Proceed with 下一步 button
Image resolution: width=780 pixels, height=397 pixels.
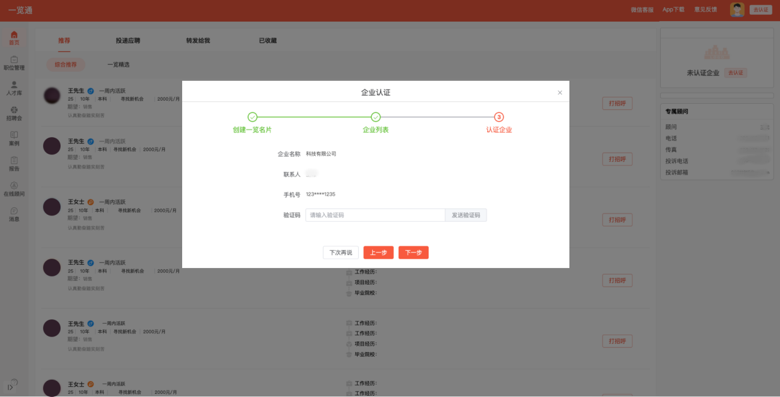click(x=413, y=253)
